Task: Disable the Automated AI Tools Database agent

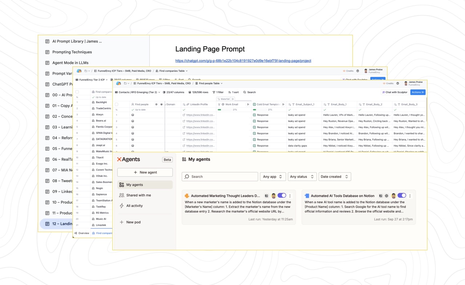Action: point(401,196)
